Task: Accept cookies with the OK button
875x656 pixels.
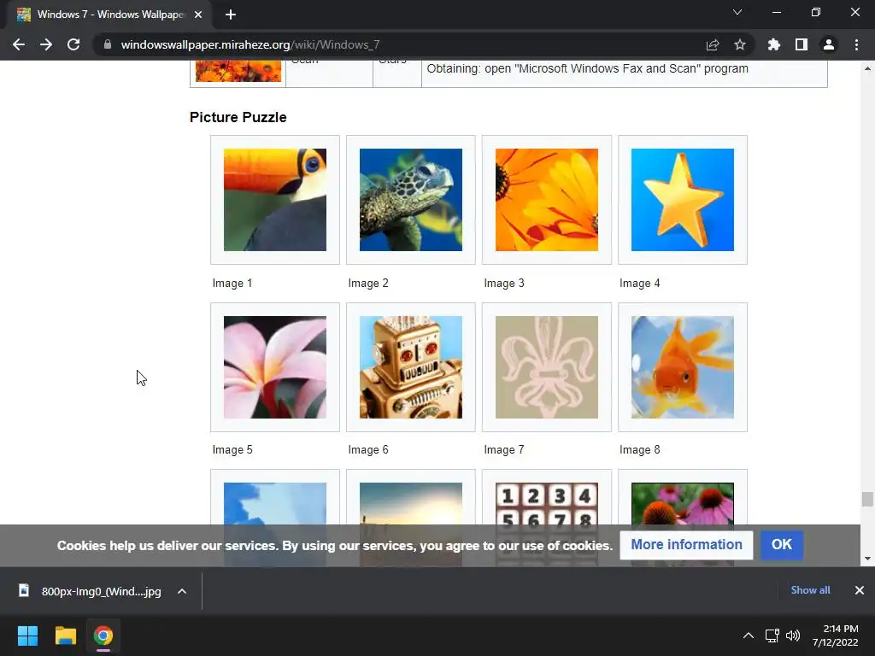Action: coord(782,545)
